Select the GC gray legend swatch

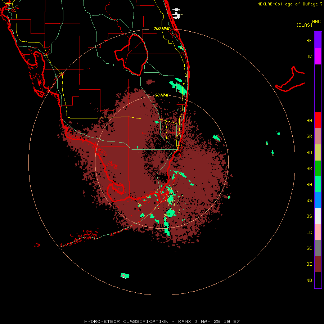(318, 248)
